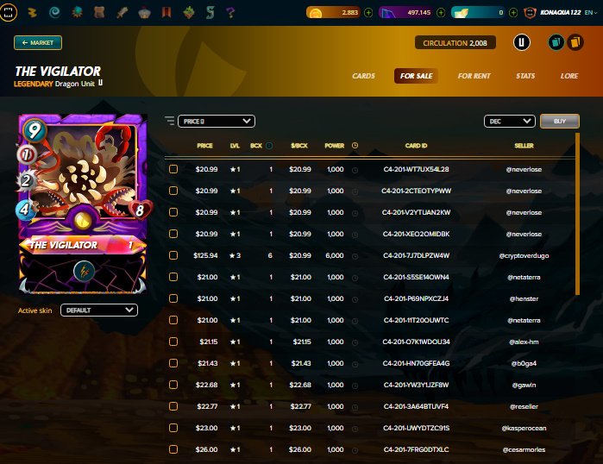Check the box for the $21.43 listing

[173, 363]
